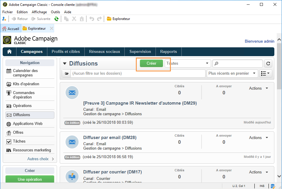Switch to the Accueil tab
The width and height of the screenshot is (282, 189).
click(11, 29)
